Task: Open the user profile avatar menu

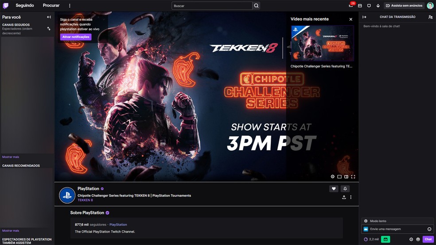Action: tap(430, 6)
